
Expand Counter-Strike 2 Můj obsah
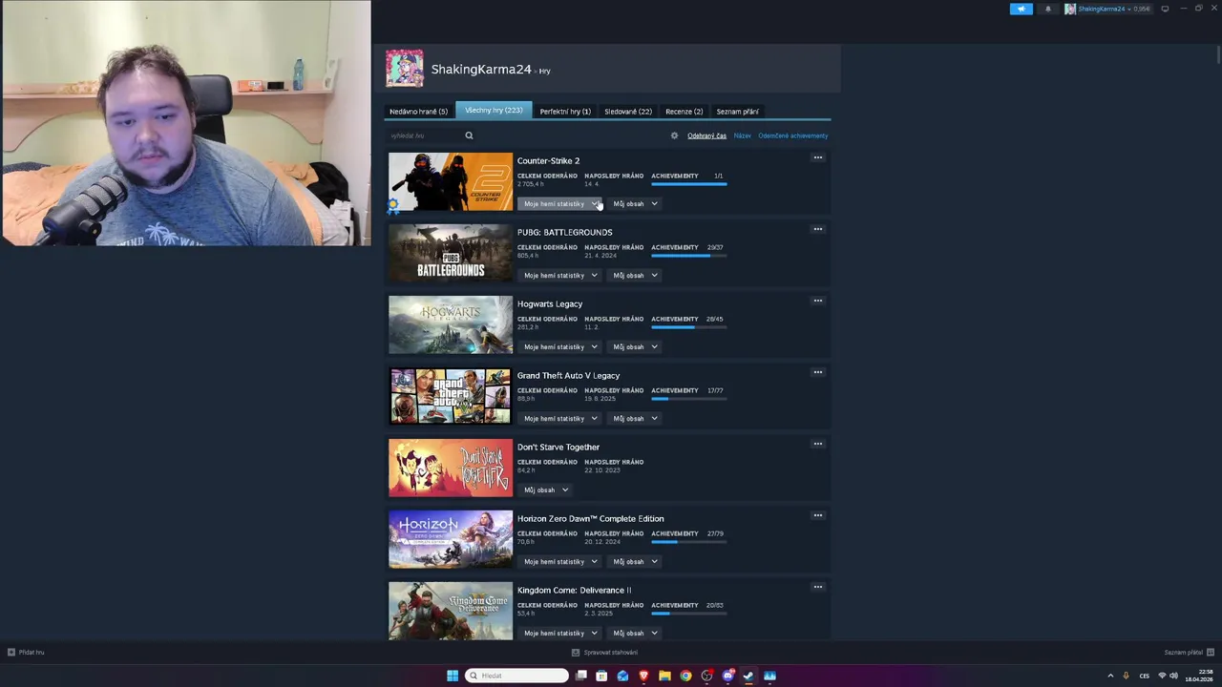(x=635, y=203)
